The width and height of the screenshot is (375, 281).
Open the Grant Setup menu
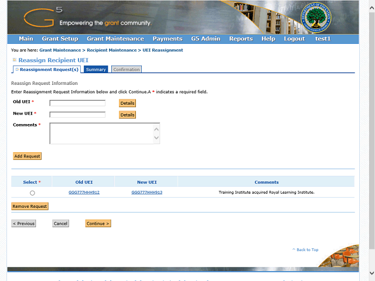click(60, 39)
